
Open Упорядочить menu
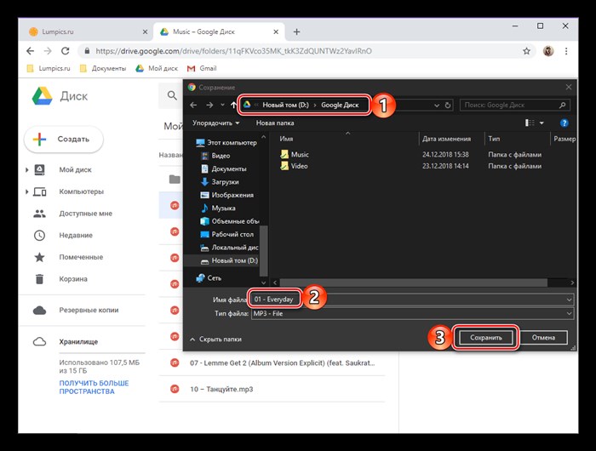pyautogui.click(x=215, y=123)
